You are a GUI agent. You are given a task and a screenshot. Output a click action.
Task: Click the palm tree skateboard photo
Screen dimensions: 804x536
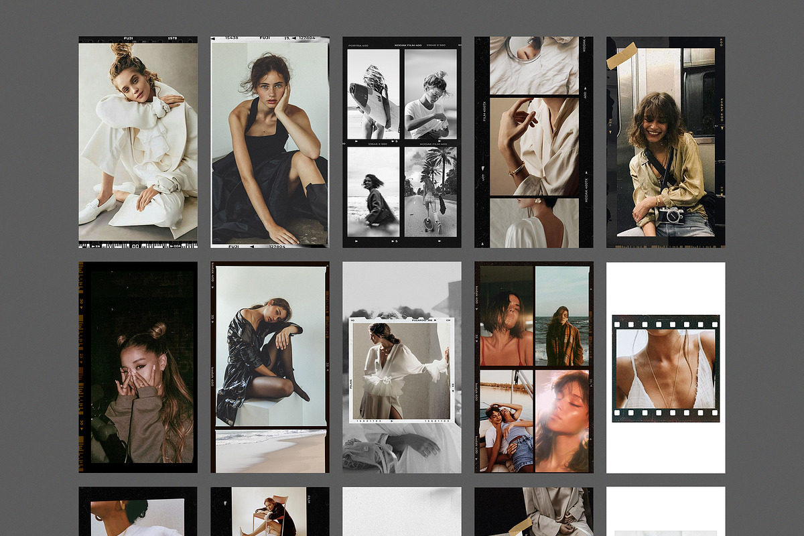[431, 192]
